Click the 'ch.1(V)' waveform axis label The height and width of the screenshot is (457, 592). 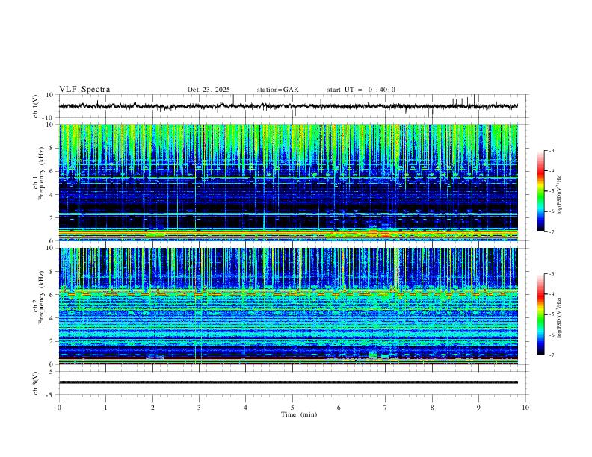[36, 106]
